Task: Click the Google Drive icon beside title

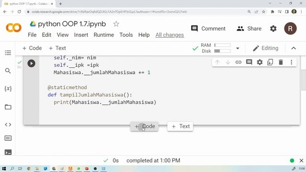Action: (x=33, y=24)
